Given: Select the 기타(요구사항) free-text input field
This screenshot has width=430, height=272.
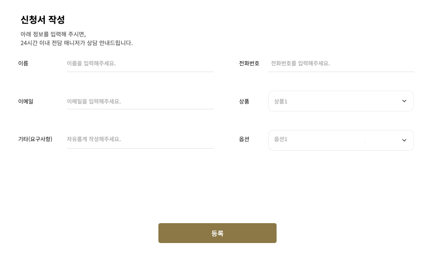Looking at the screenshot, I should point(140,139).
